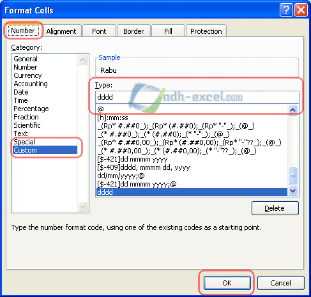
Task: Click Type list scroll down arrow
Action: [x=293, y=190]
